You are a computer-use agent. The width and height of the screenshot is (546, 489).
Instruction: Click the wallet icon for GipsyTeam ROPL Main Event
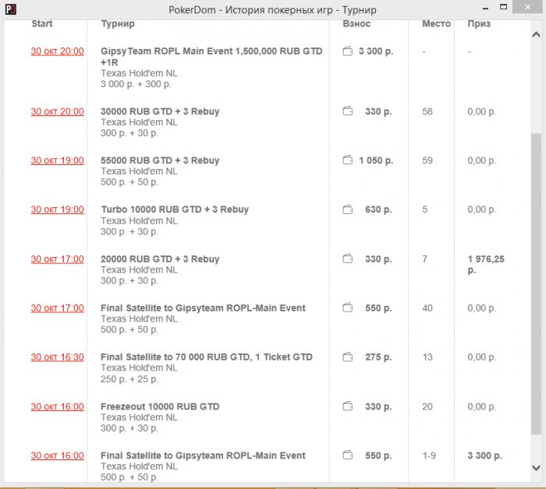(348, 51)
